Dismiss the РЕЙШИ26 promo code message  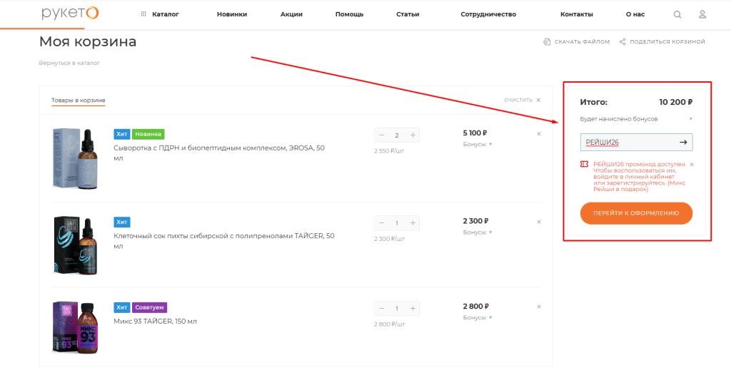692,165
